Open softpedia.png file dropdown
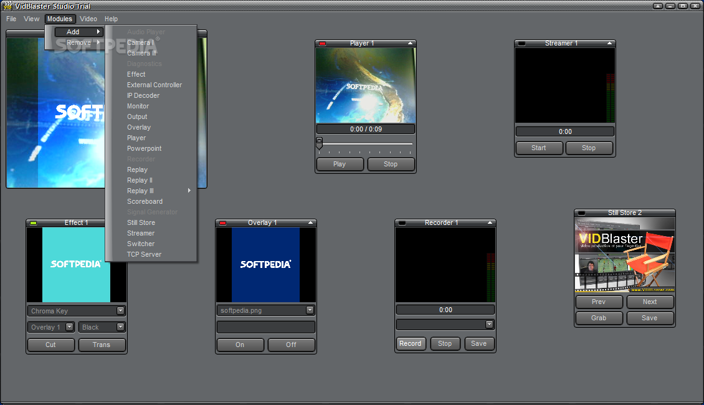 point(310,310)
